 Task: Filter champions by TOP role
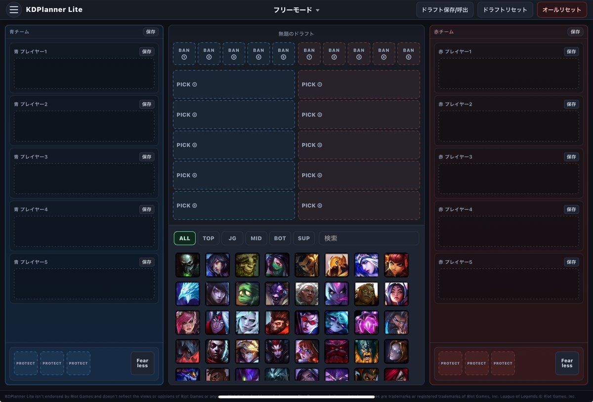[209, 239]
